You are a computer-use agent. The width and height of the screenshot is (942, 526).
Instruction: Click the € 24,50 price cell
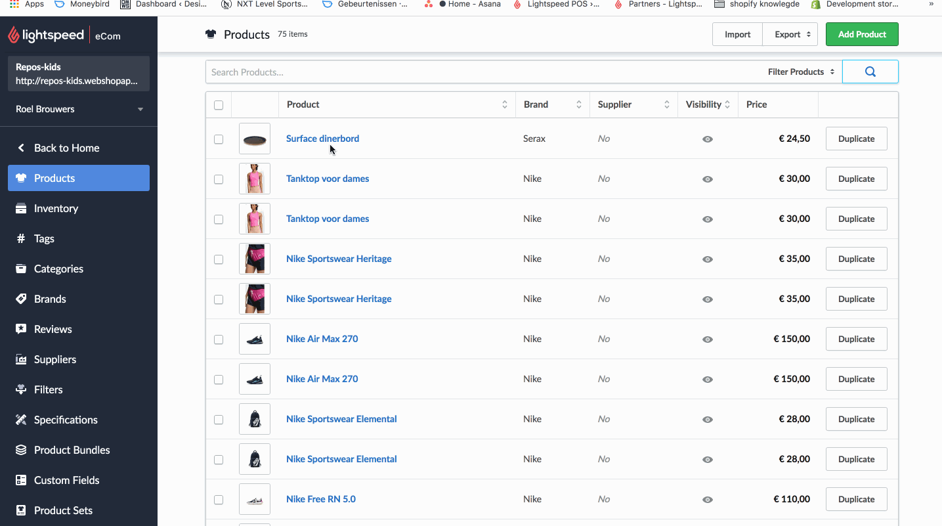click(x=794, y=139)
